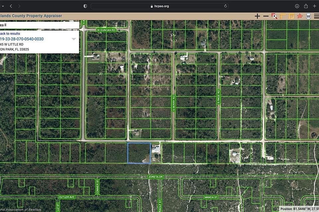This screenshot has width=319, height=212.
Task: Activate the measure length corner tool
Action: [283, 16]
